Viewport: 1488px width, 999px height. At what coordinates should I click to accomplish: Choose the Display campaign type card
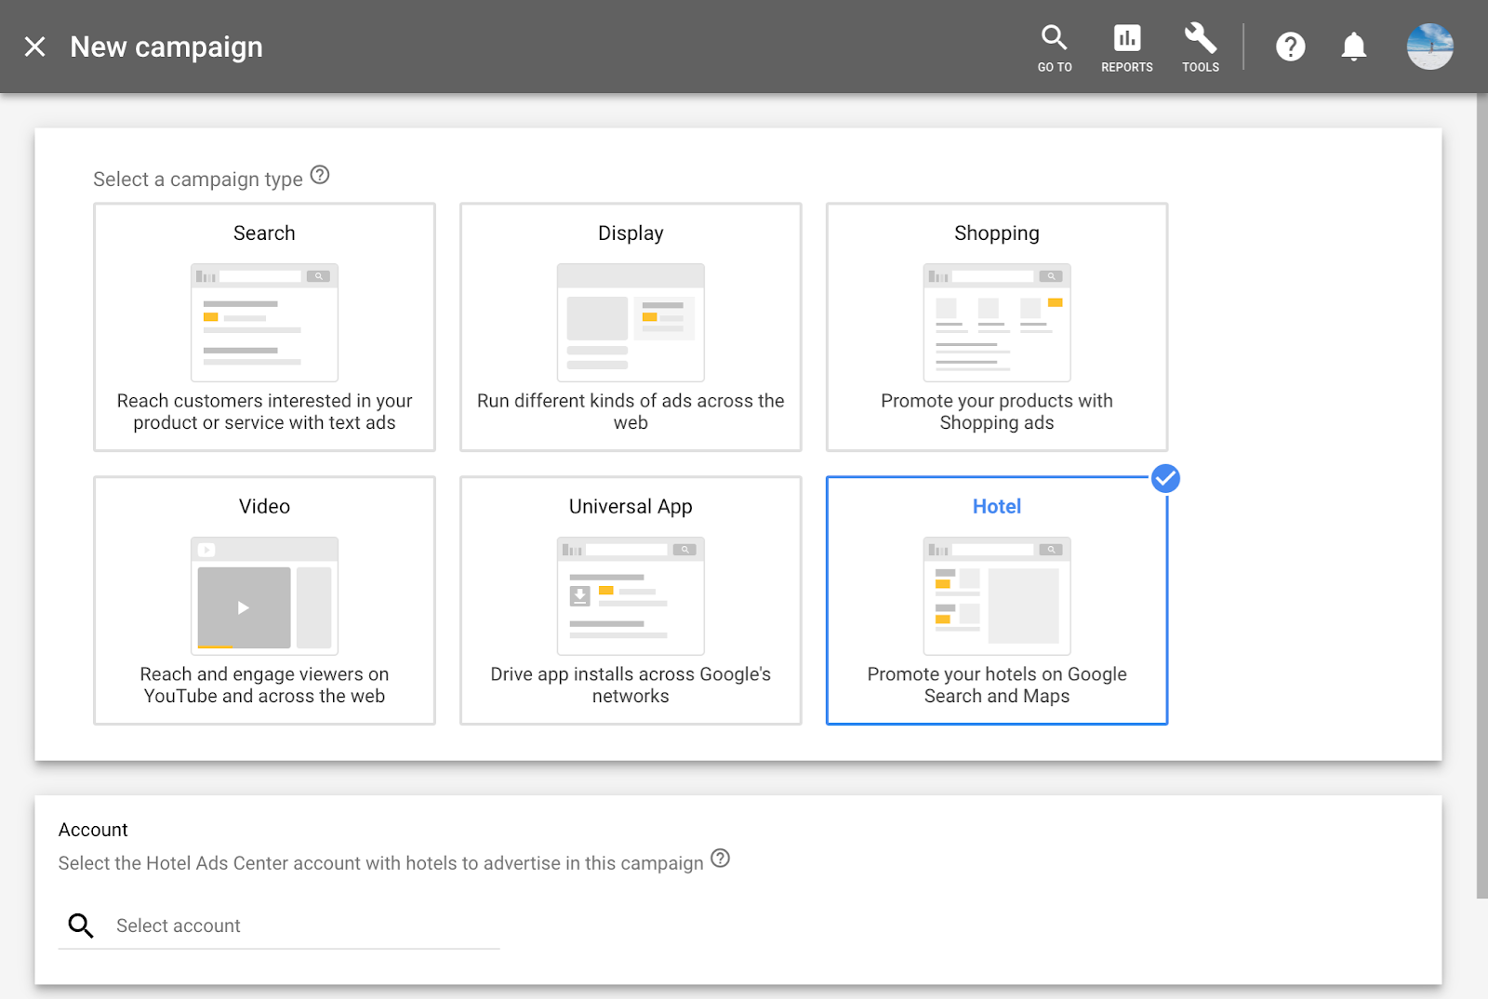point(631,327)
